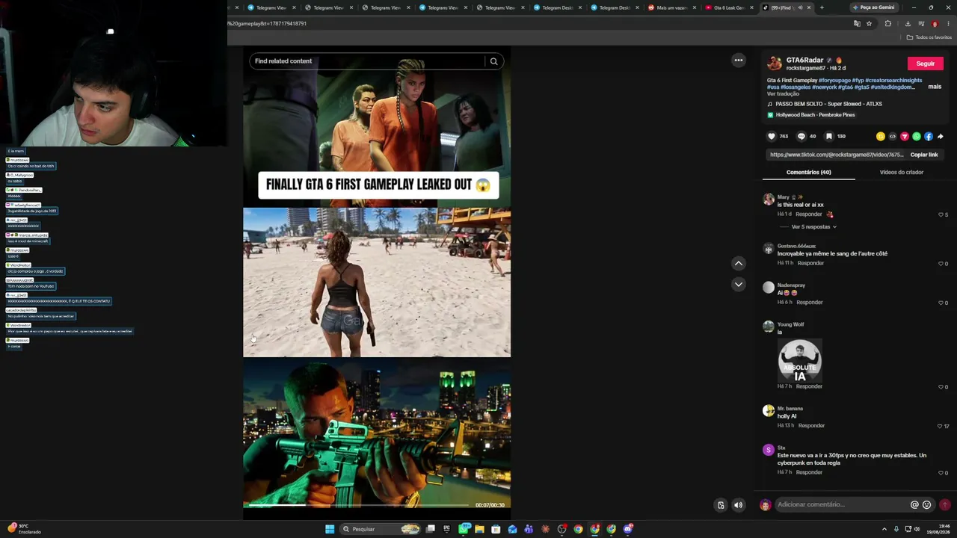Expand Mary's replies with Ver 5 respostas
Viewport: 957px width, 538px height.
click(x=813, y=227)
